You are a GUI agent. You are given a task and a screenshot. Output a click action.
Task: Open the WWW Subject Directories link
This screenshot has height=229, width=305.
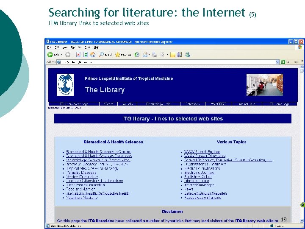pyautogui.click(x=205, y=156)
